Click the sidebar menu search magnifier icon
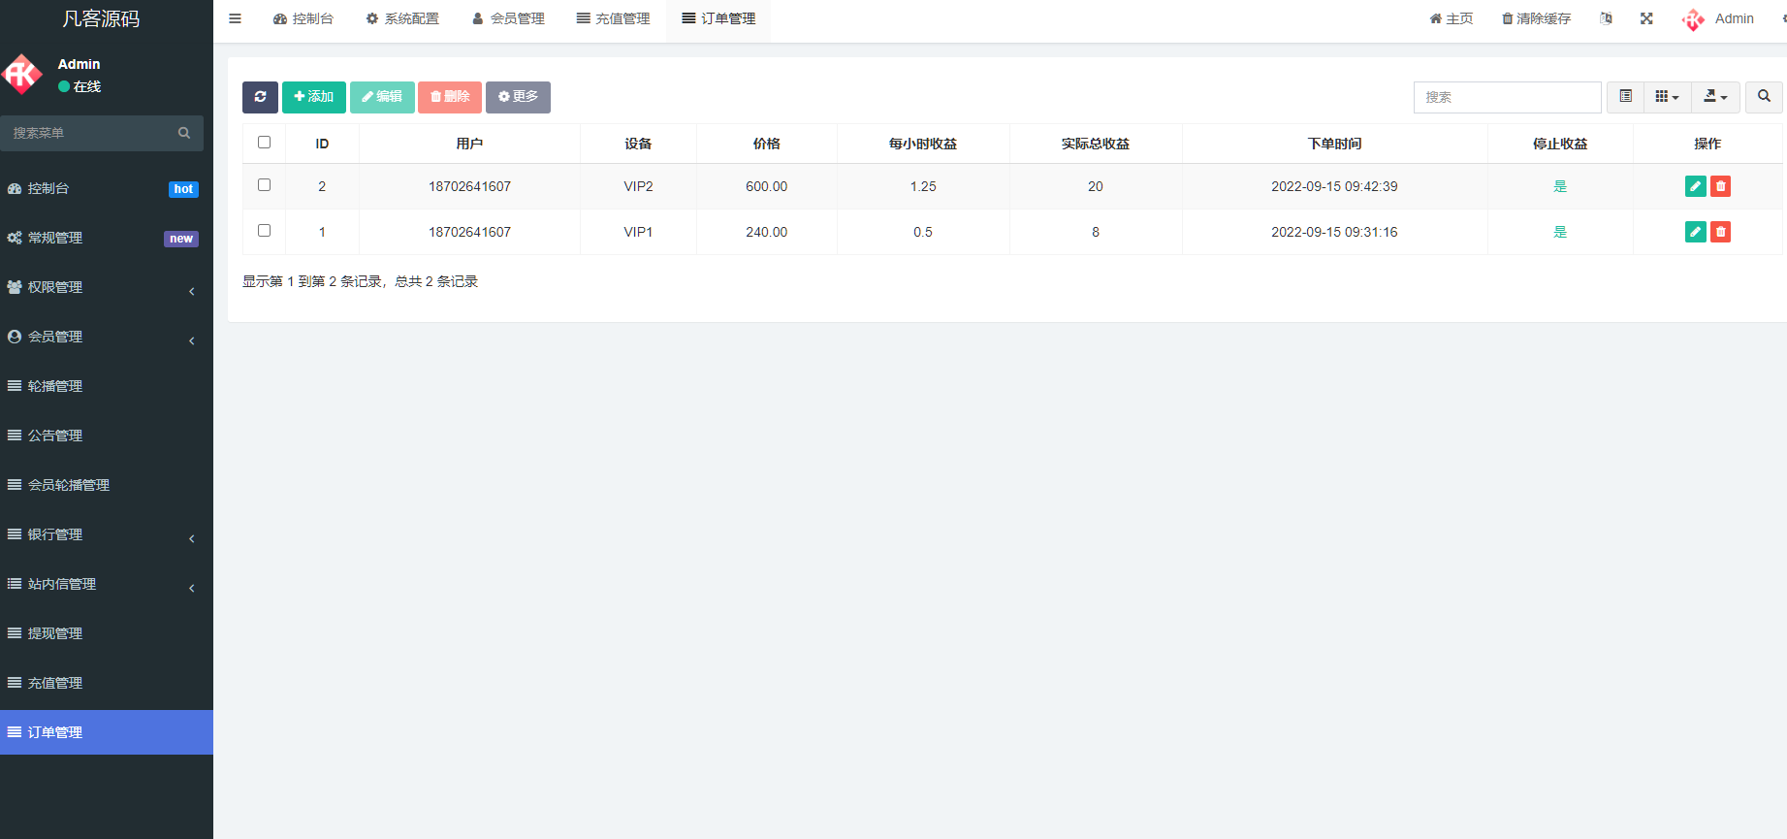Image resolution: width=1787 pixels, height=839 pixels. pyautogui.click(x=184, y=133)
